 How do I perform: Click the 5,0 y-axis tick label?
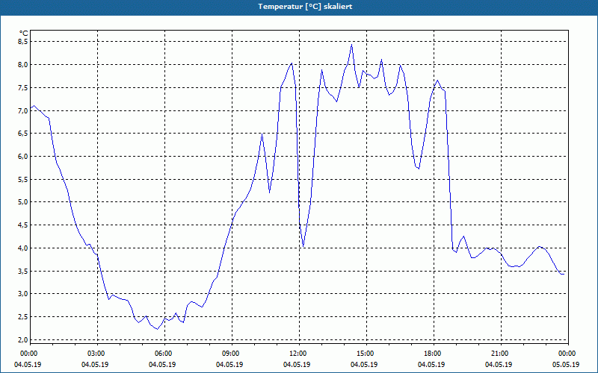pyautogui.click(x=23, y=202)
